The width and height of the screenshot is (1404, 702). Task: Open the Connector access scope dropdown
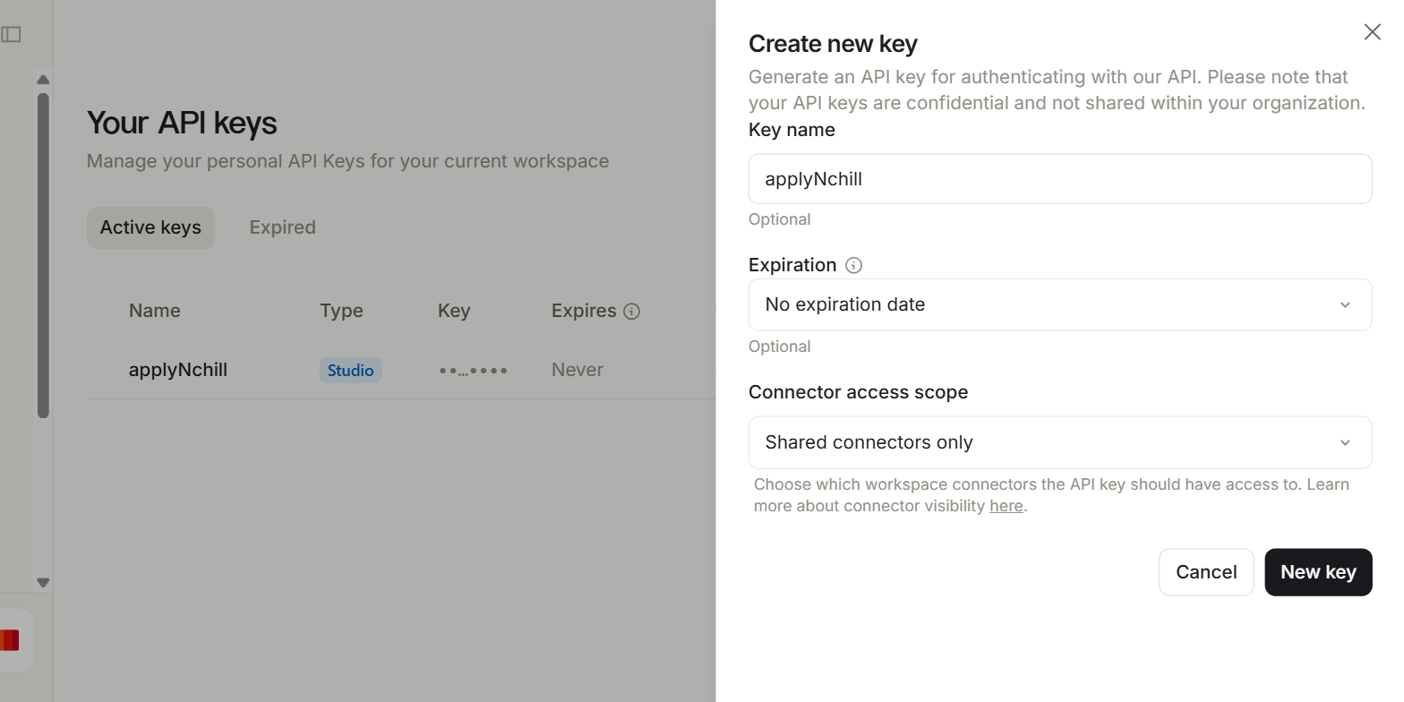(1060, 442)
